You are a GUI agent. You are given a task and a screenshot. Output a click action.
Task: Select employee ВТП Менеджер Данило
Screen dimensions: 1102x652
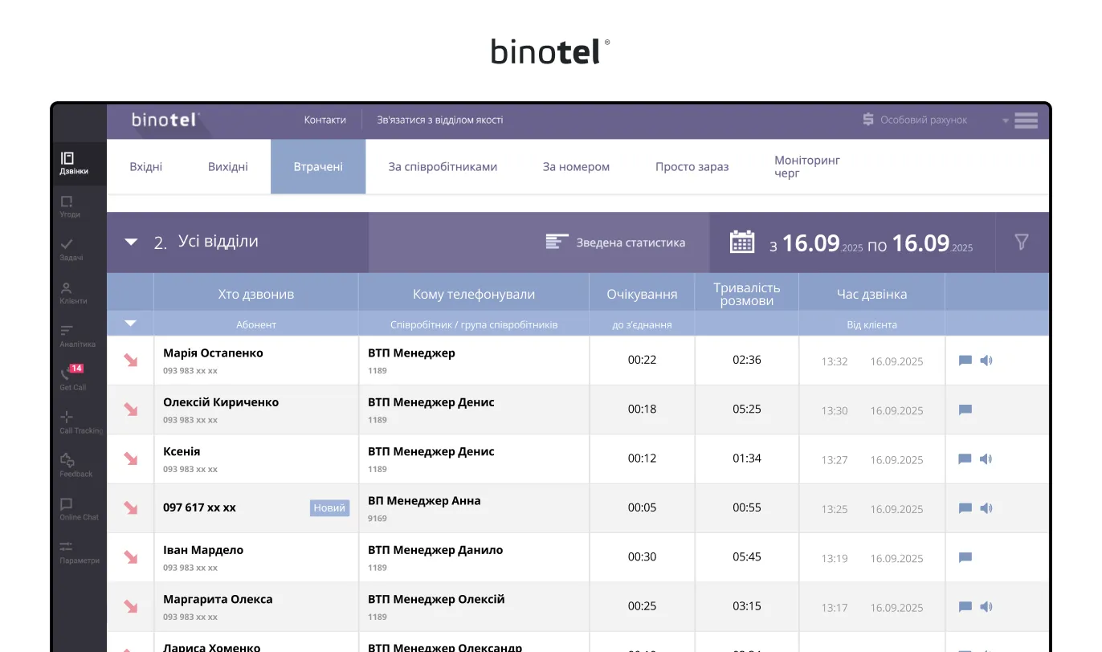click(435, 550)
